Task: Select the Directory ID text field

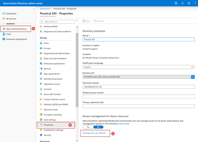Action: (136, 77)
